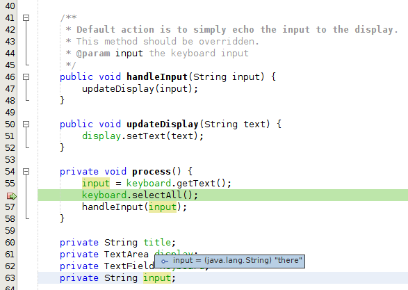Collapse the handleInput method fold at line 46
Viewport: 408px width, 290px height.
pyautogui.click(x=26, y=76)
